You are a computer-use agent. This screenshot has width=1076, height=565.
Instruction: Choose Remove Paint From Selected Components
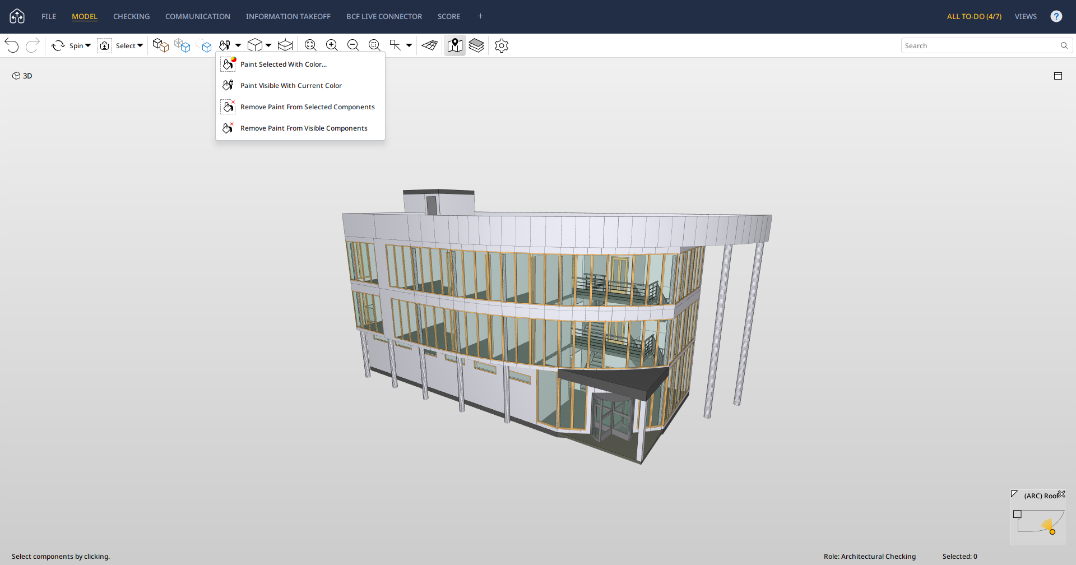tap(300, 107)
